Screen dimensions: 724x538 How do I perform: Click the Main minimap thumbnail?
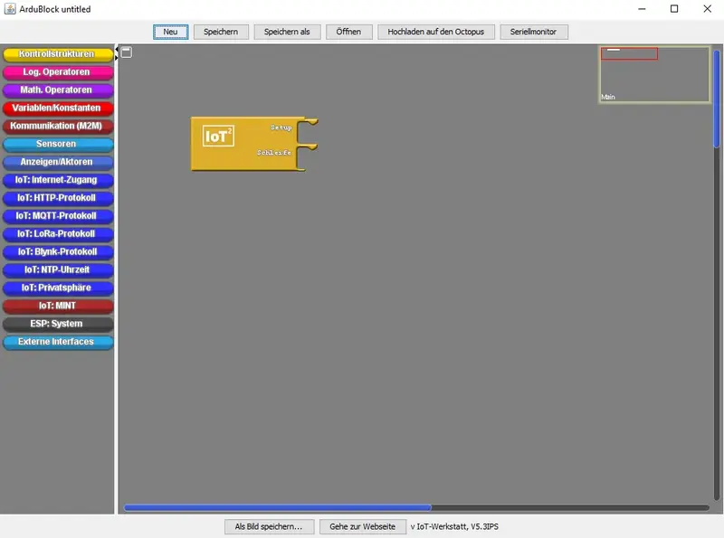[654, 73]
